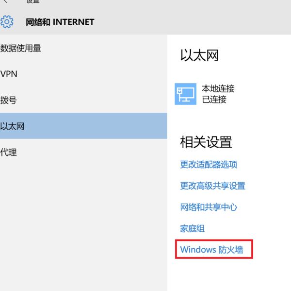
Task: Open the 更改适配器选项 link
Action: point(209,164)
